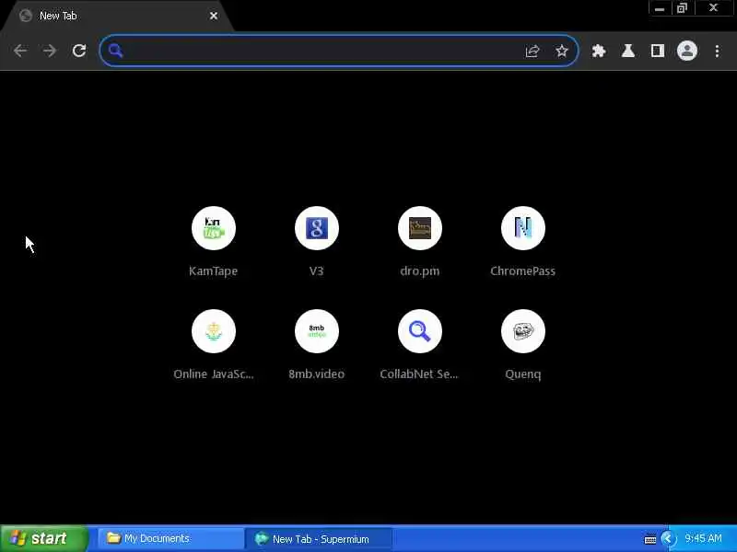Open the Extensions puzzle icon
737x552 pixels.
(x=598, y=51)
